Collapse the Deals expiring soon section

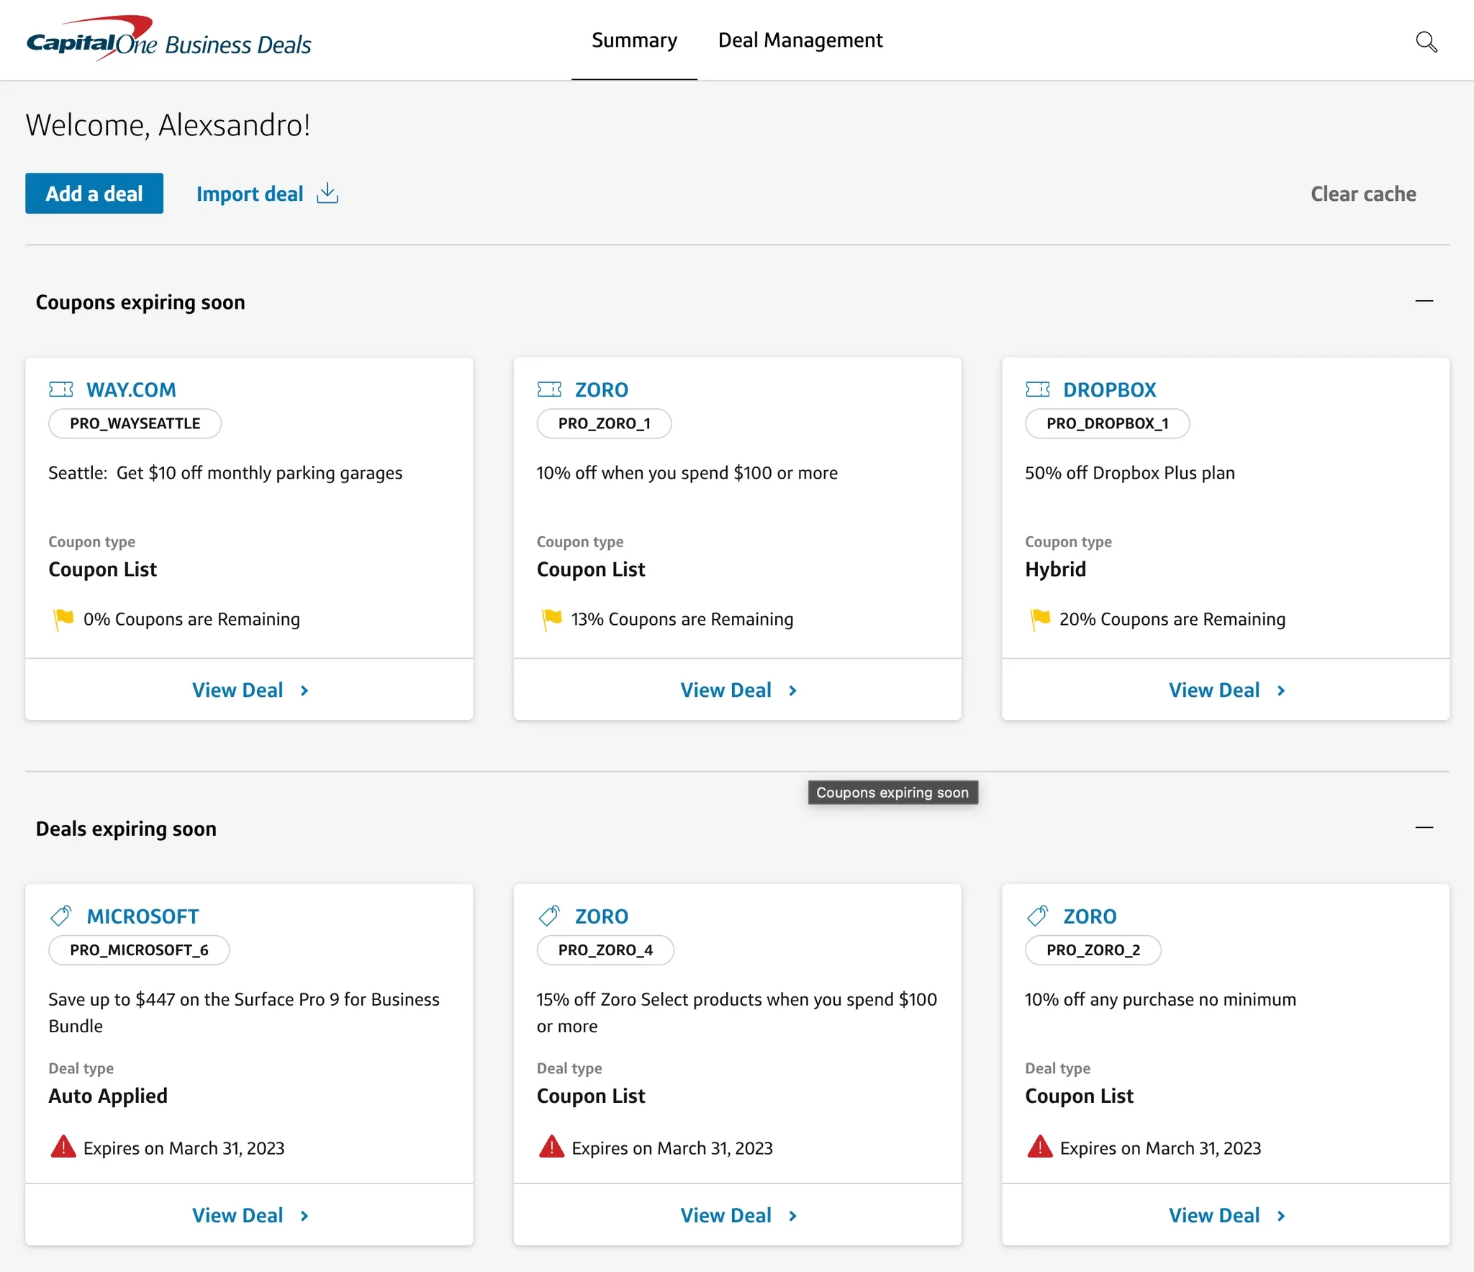click(x=1424, y=828)
